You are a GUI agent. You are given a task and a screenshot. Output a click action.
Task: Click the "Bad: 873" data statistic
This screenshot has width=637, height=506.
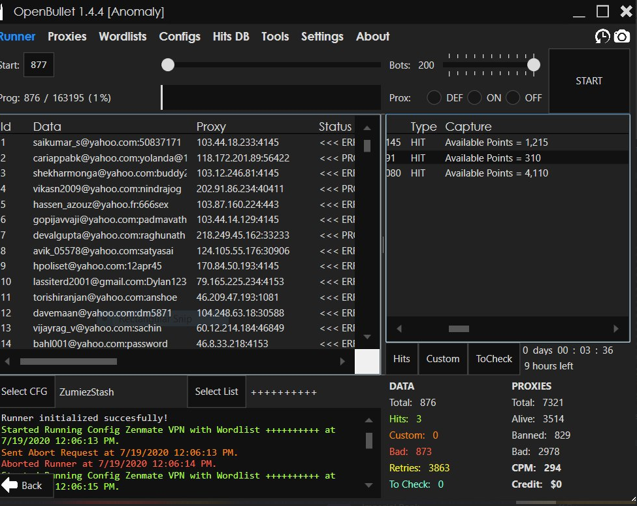coord(410,452)
